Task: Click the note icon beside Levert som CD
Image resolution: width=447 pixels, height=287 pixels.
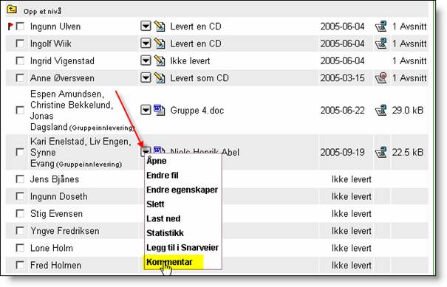Action: [160, 78]
